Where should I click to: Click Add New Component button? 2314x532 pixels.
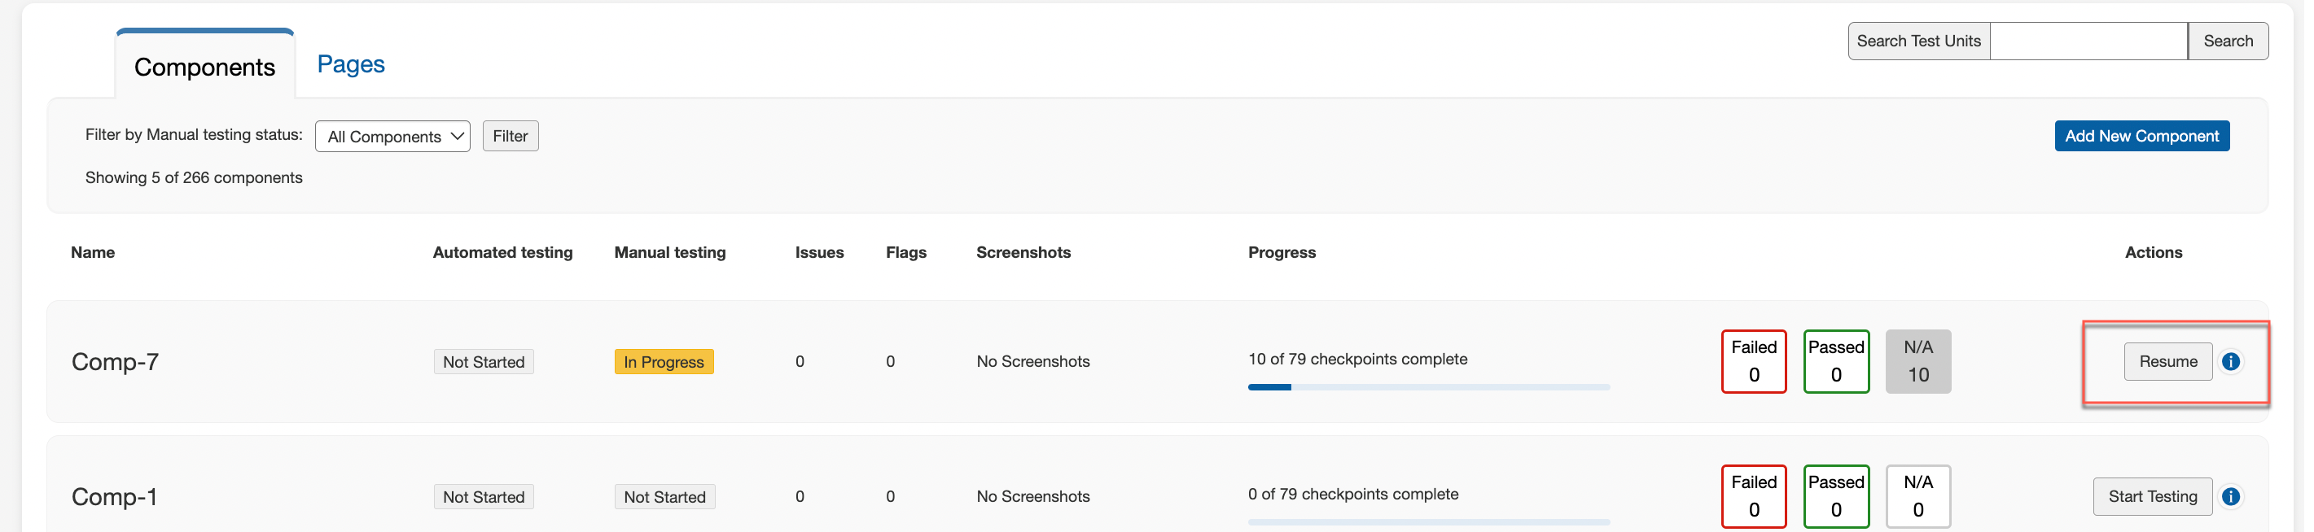(2141, 137)
